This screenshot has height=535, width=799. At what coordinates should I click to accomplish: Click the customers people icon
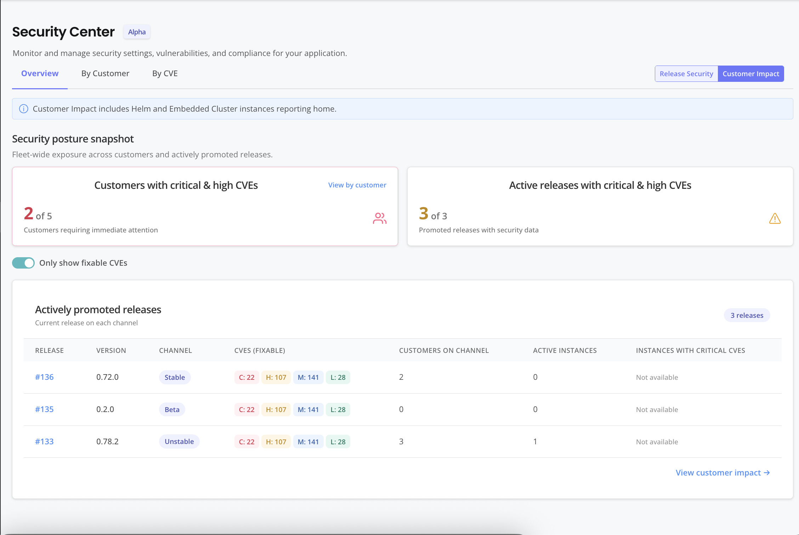click(x=380, y=218)
